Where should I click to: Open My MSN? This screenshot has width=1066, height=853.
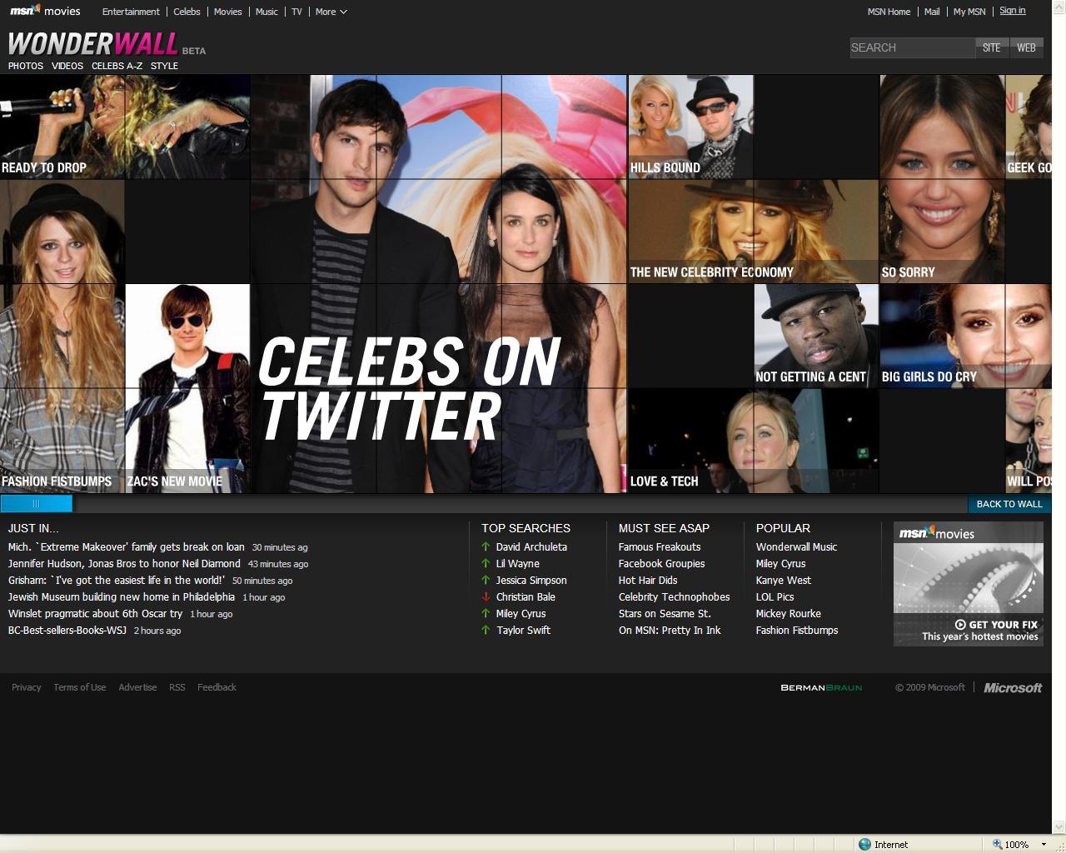969,12
